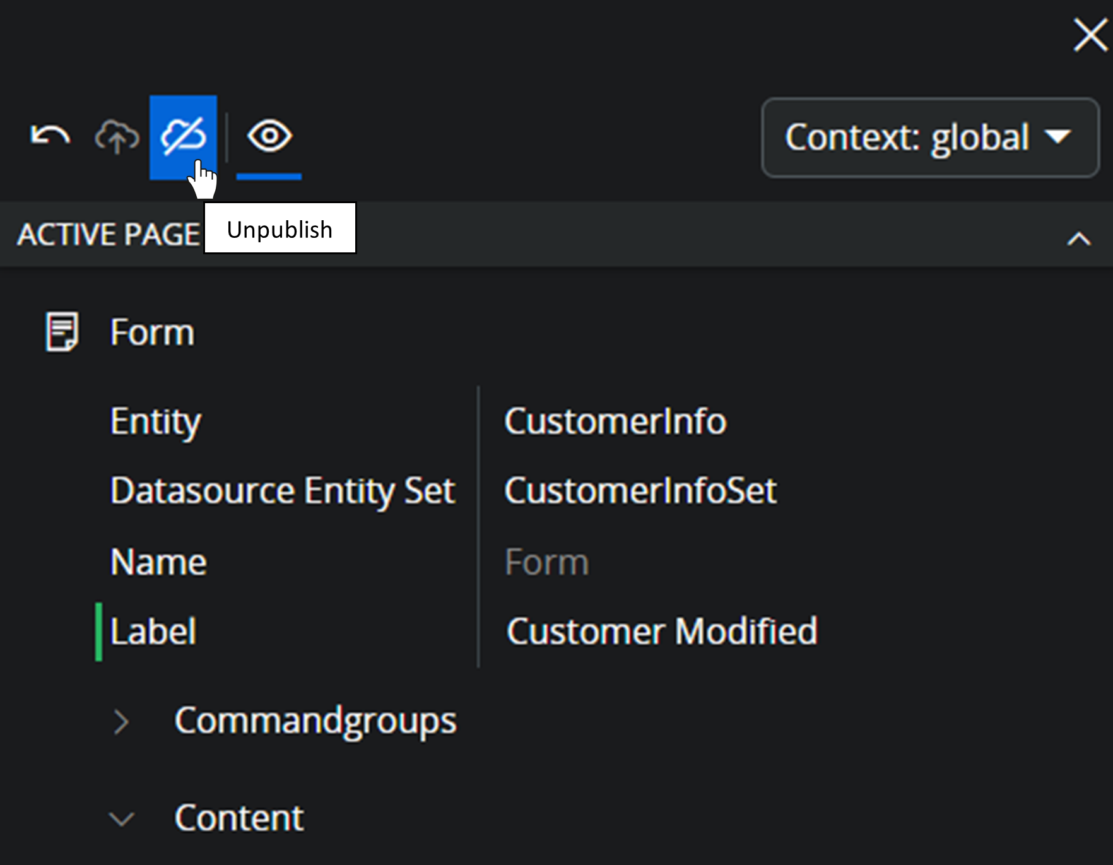Click the Unpublish cloud icon
The height and width of the screenshot is (865, 1113).
[183, 136]
